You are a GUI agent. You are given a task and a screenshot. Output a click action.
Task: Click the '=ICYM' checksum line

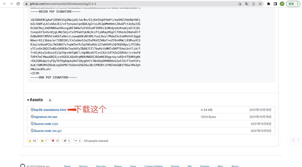tap(35, 73)
